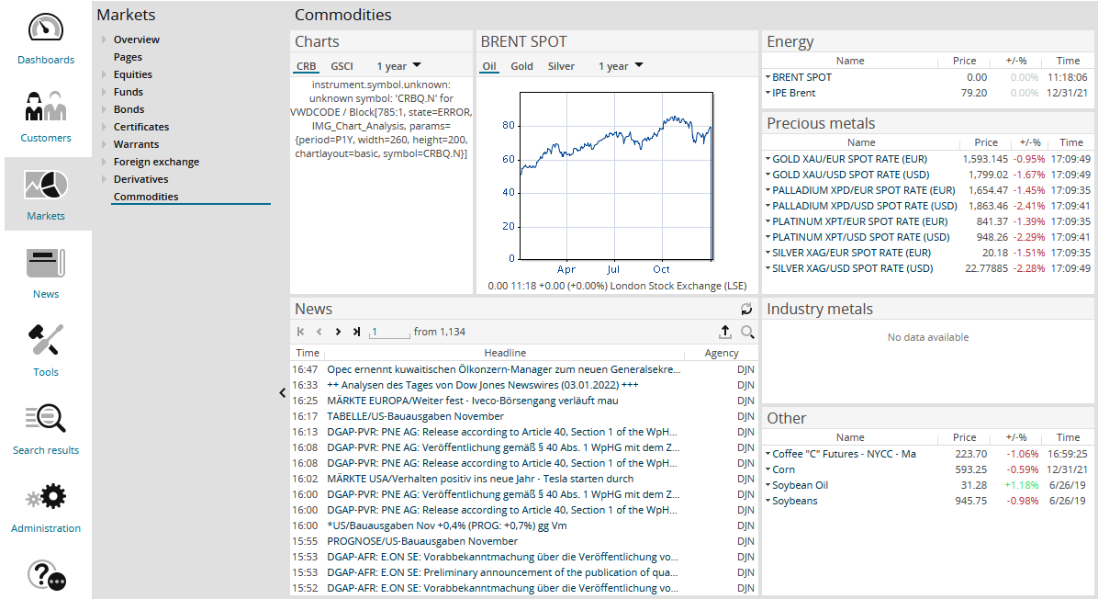Open the Customers section icon

(x=46, y=107)
